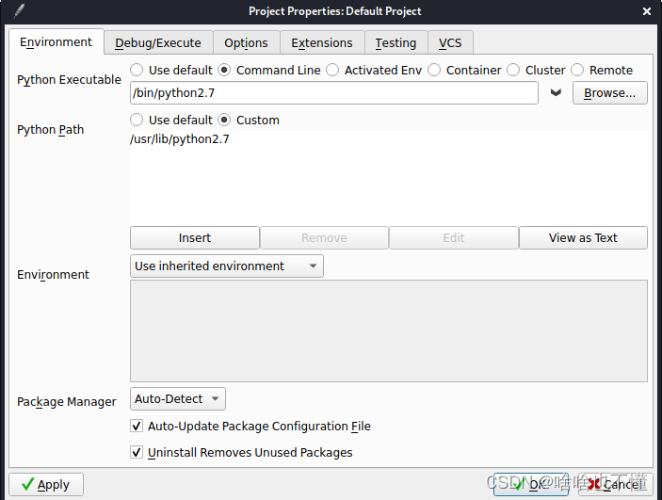Click the OK button
The height and width of the screenshot is (500, 662).
pos(531,484)
